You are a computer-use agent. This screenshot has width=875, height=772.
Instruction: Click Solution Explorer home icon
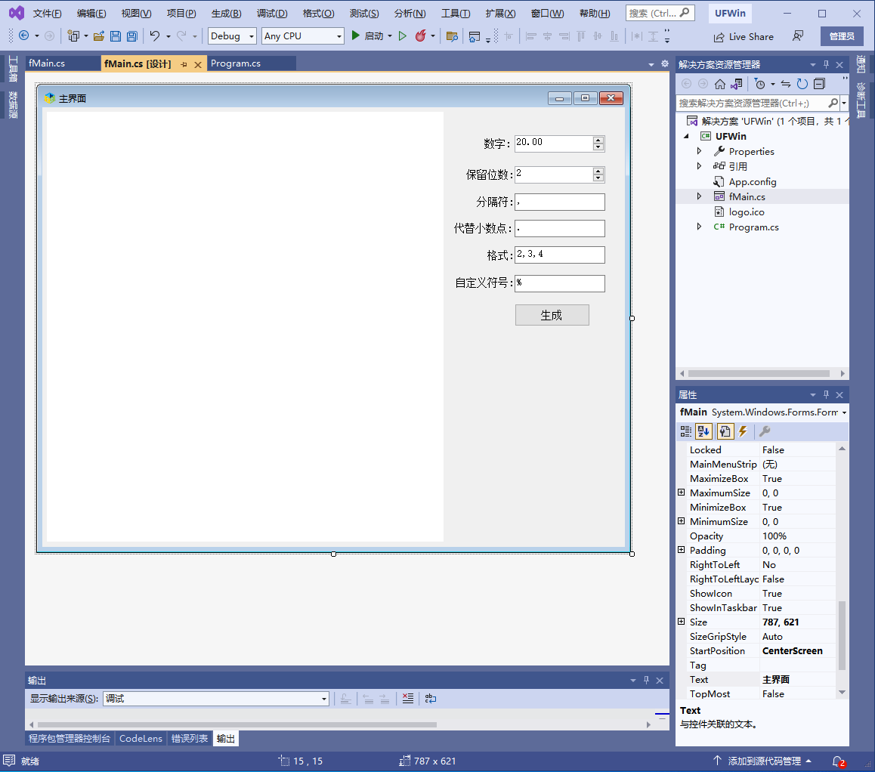[x=720, y=84]
